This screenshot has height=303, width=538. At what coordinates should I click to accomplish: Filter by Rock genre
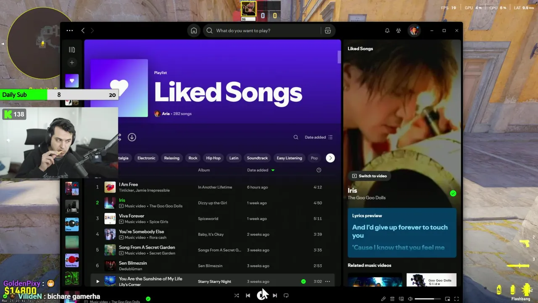(x=193, y=158)
